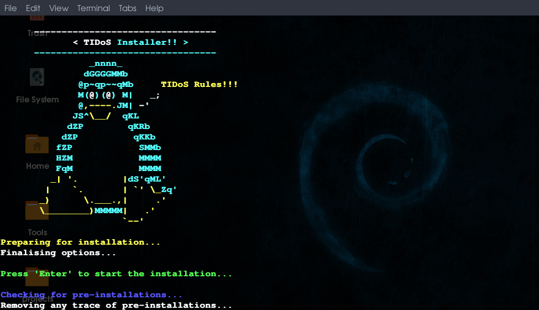Image resolution: width=539 pixels, height=310 pixels.
Task: Click the 'Checking for pre-installations...' line
Action: pos(91,295)
